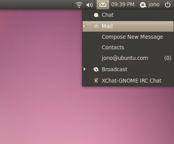Screen dimensions: 174x144
Task: Click the 09:39 PM clock
Action: tap(123, 5)
